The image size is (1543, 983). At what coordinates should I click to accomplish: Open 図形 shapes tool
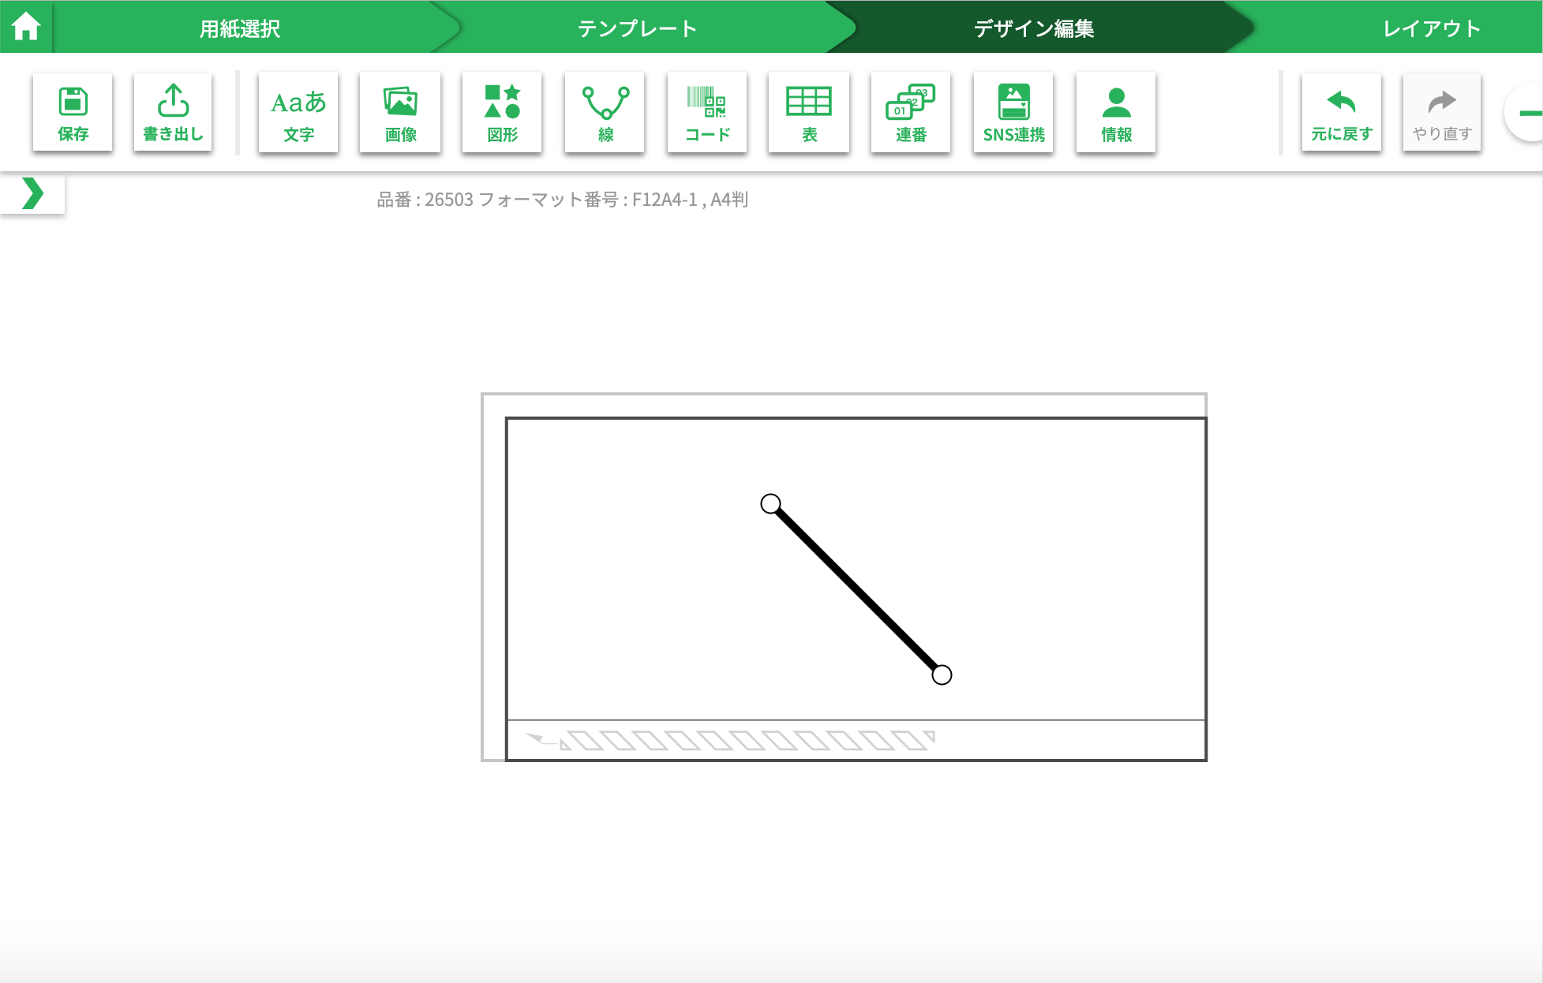click(x=502, y=112)
